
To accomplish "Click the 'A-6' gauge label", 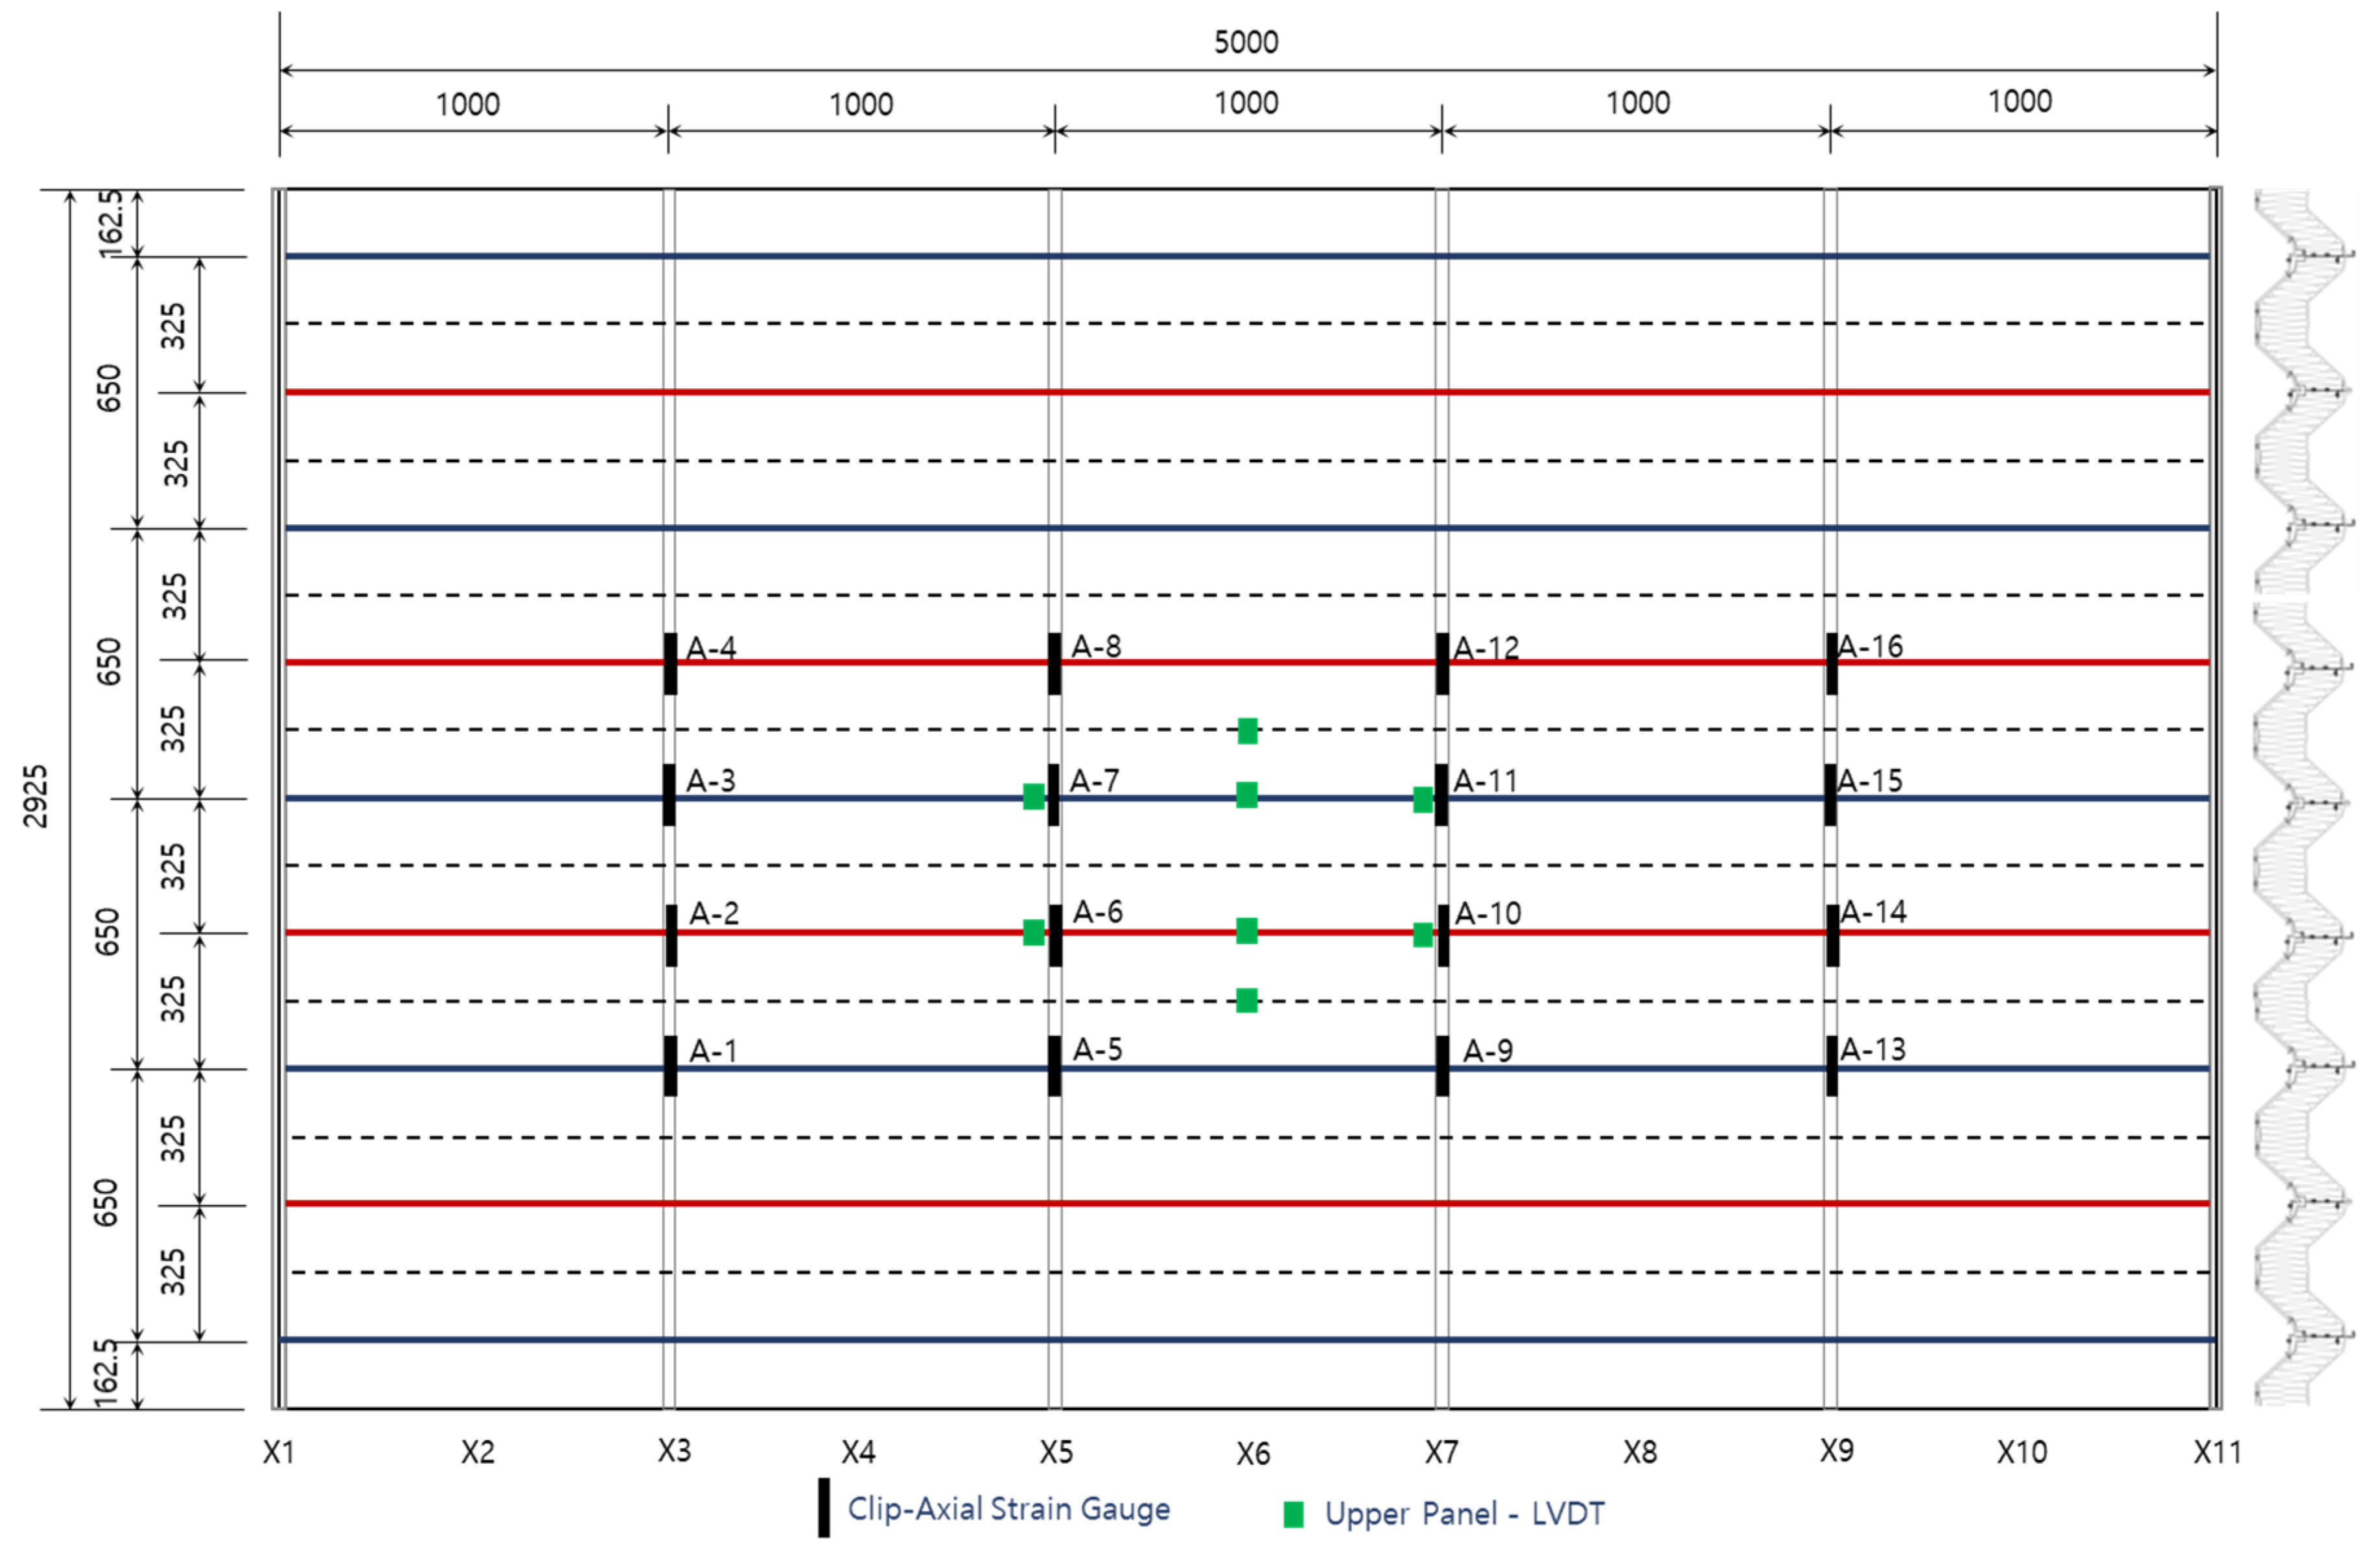I will point(1098,911).
